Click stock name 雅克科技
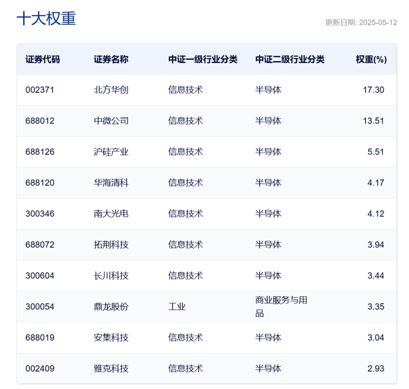 coord(111,369)
